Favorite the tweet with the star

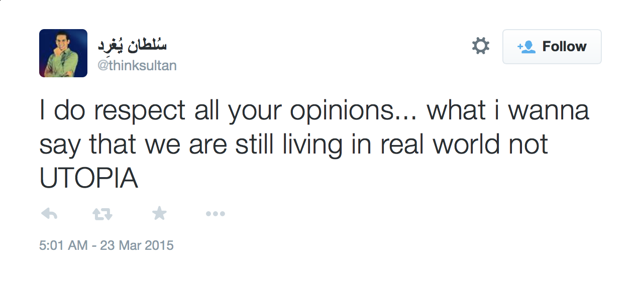pos(159,214)
